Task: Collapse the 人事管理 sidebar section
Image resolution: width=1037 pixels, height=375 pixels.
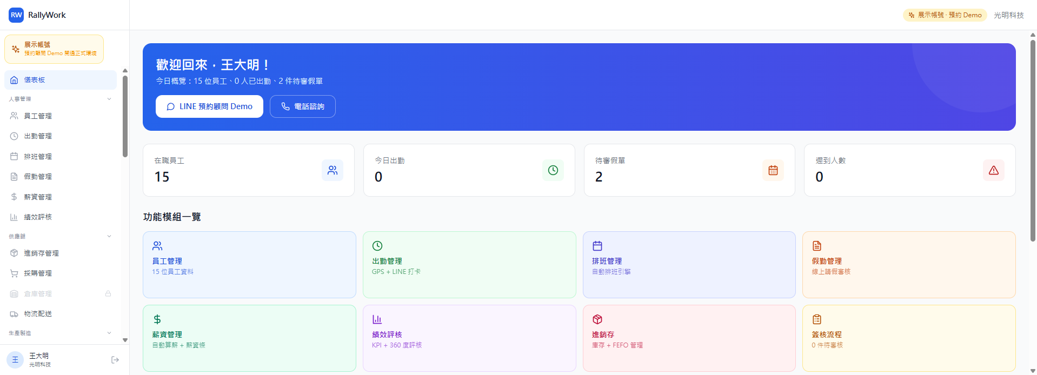Action: tap(109, 99)
